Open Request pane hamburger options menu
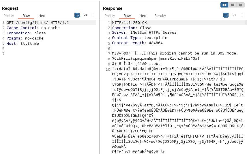Image resolution: width=247 pixels, height=154 pixels. click(x=93, y=15)
